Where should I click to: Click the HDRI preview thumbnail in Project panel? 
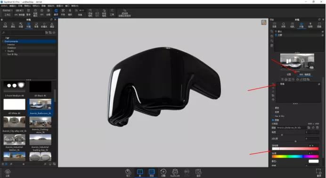(297, 62)
